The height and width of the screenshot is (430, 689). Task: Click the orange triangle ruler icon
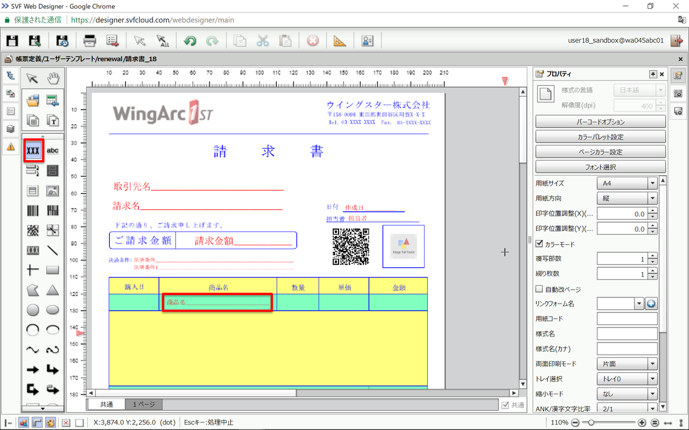coord(340,41)
